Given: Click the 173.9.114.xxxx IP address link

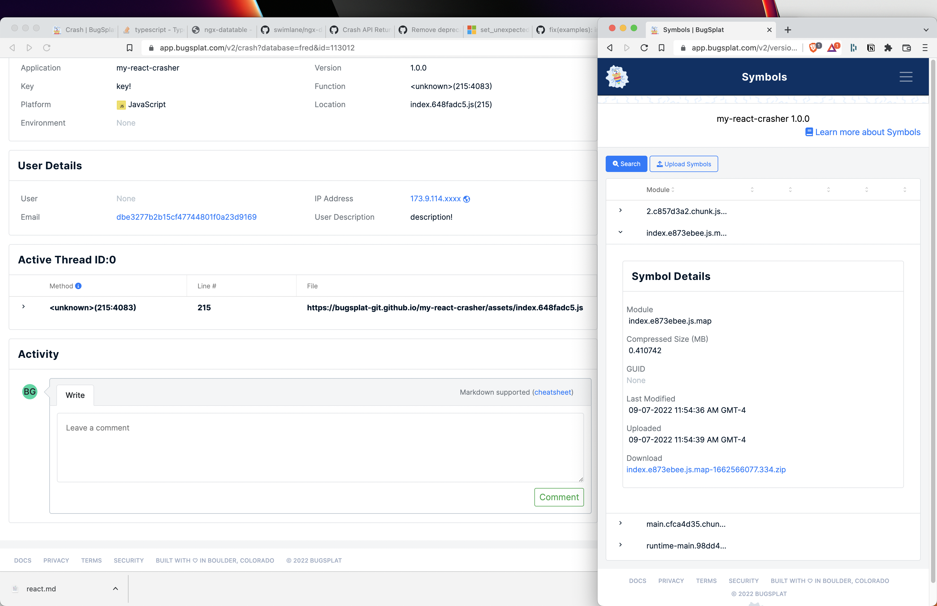Looking at the screenshot, I should (435, 199).
